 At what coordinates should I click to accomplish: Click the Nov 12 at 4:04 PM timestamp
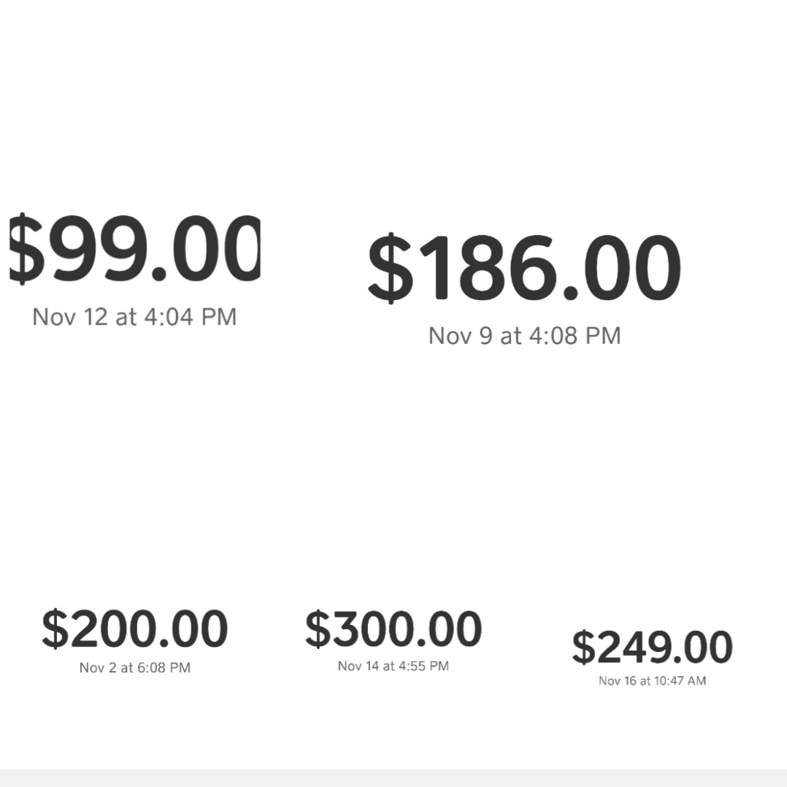point(134,317)
